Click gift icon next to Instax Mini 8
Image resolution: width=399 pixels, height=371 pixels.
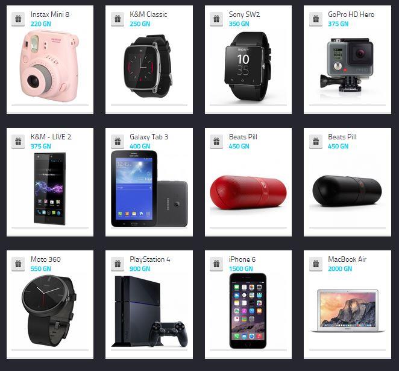pyautogui.click(x=18, y=19)
